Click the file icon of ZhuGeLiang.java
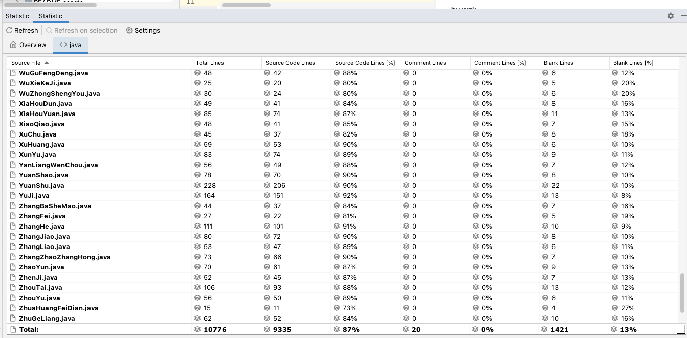The image size is (687, 338). [13, 318]
